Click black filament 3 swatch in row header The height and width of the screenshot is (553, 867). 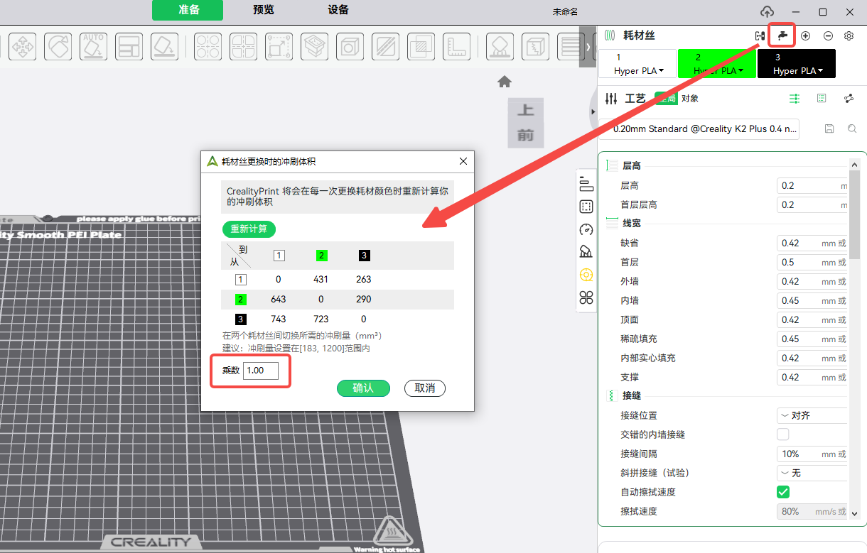point(241,319)
